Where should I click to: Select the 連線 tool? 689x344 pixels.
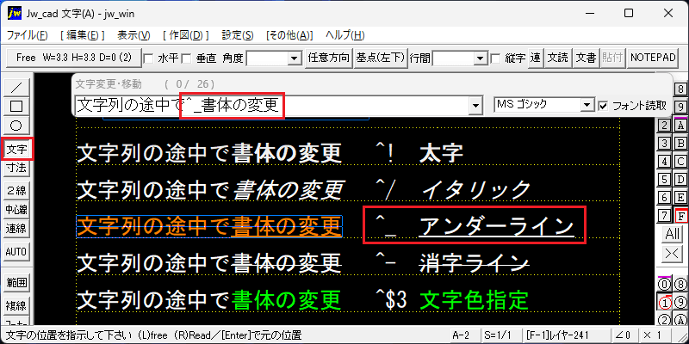(x=16, y=229)
